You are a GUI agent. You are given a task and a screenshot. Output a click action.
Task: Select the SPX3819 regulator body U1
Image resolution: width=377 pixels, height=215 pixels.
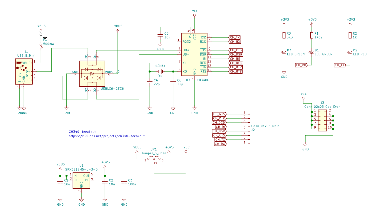pyautogui.click(x=81, y=181)
